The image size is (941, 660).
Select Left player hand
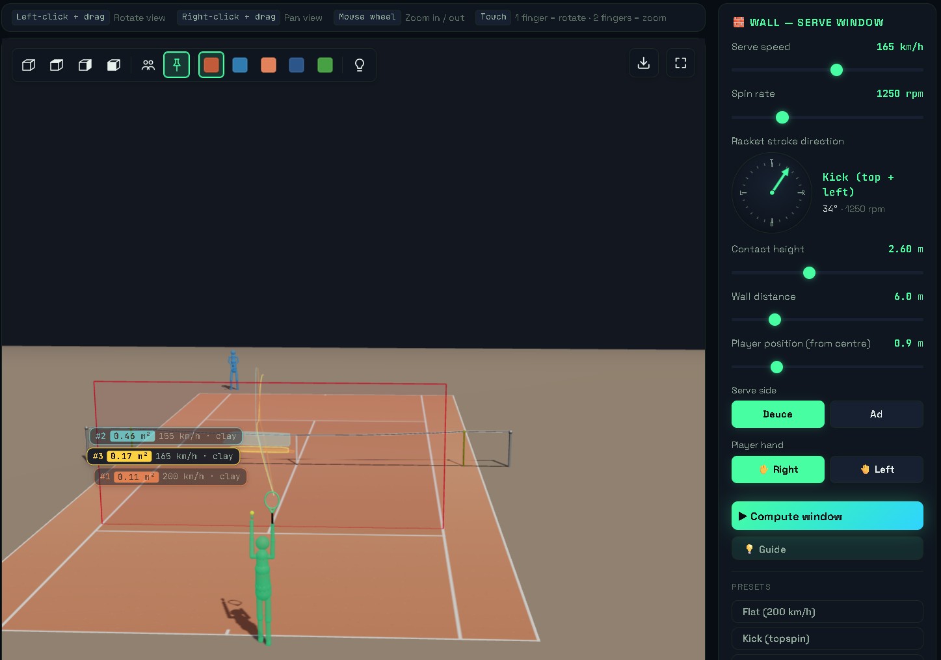pyautogui.click(x=877, y=469)
